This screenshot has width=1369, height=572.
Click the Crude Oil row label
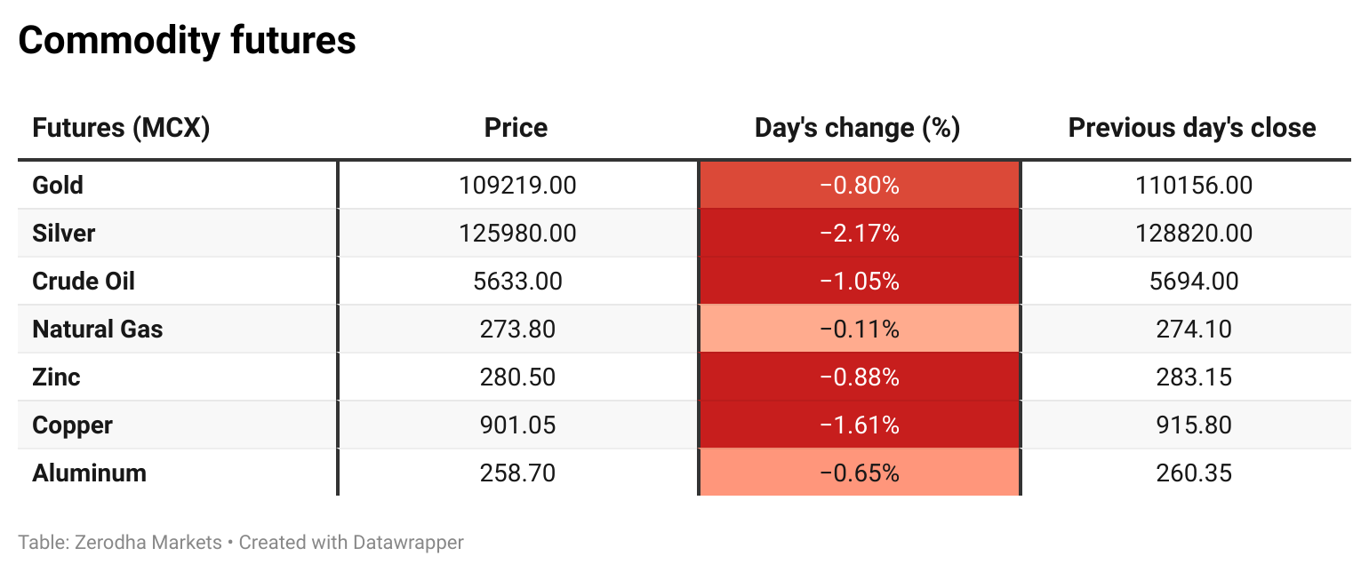[84, 282]
